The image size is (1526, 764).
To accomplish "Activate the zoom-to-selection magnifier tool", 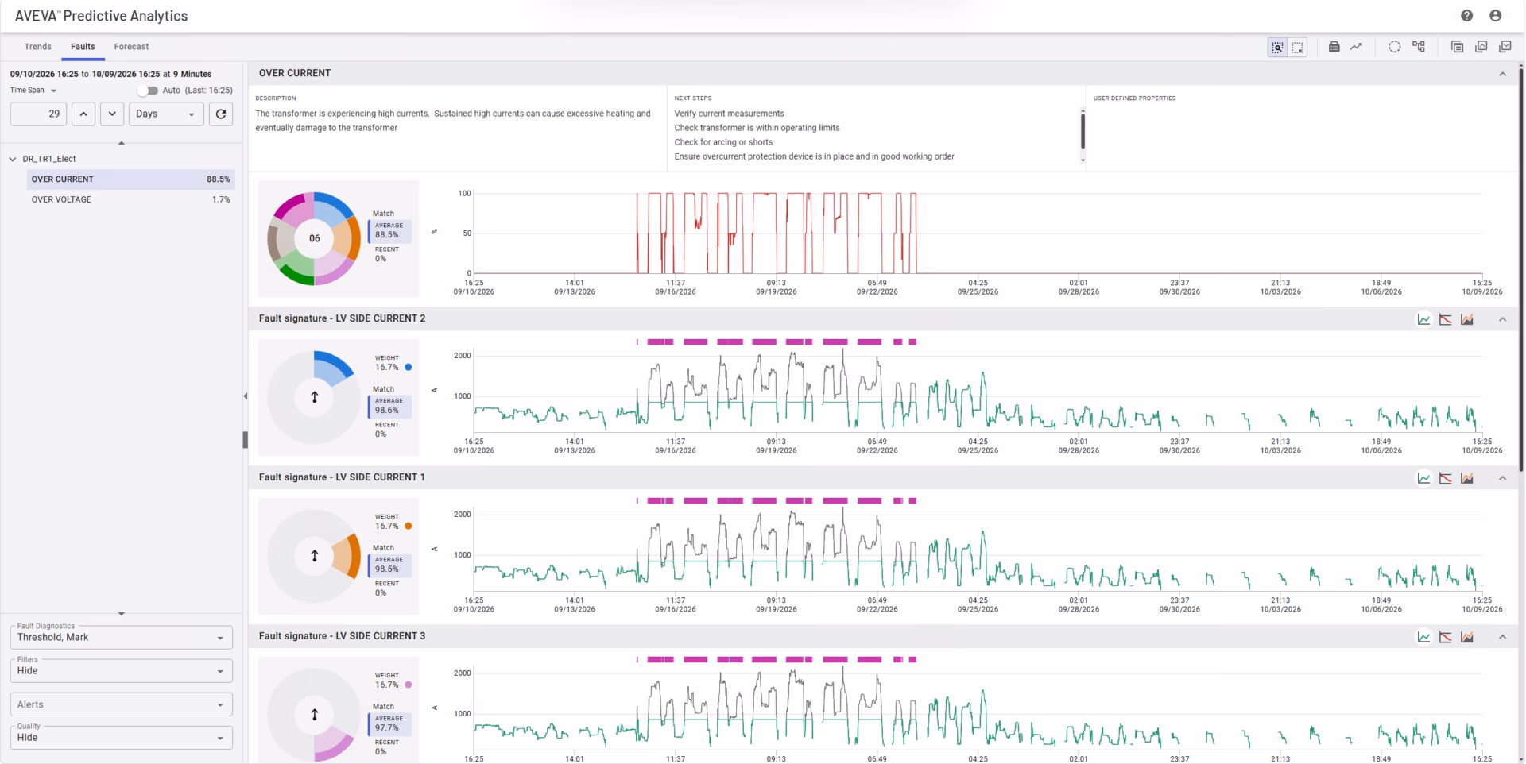I will click(1277, 48).
